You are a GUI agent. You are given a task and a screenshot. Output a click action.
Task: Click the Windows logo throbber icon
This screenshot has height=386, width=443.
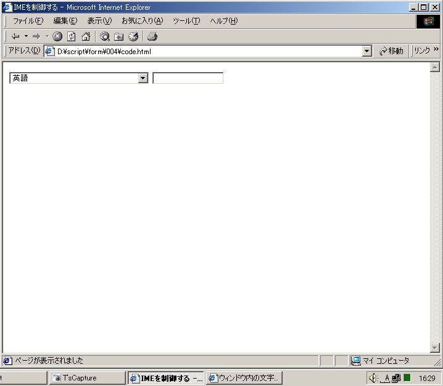point(428,22)
